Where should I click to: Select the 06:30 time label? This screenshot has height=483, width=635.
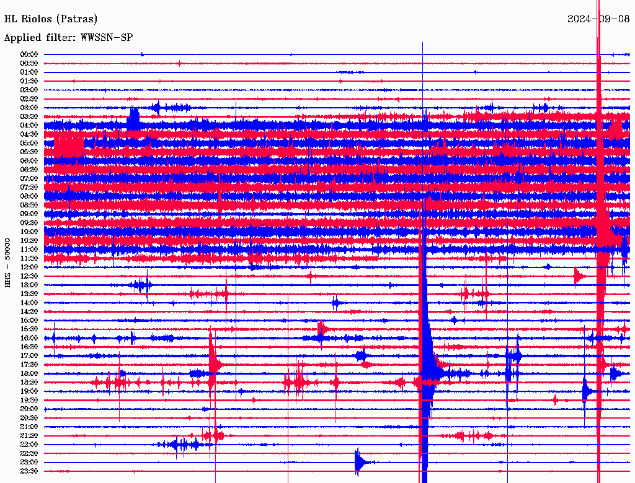click(29, 170)
